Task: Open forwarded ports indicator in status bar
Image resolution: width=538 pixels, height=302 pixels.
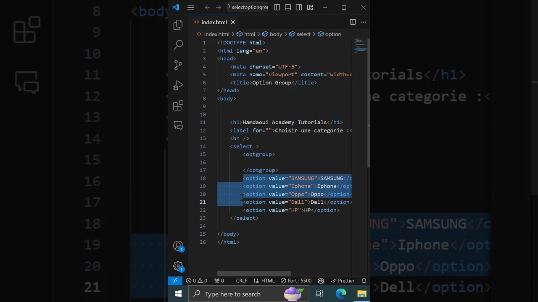Action: point(219,281)
